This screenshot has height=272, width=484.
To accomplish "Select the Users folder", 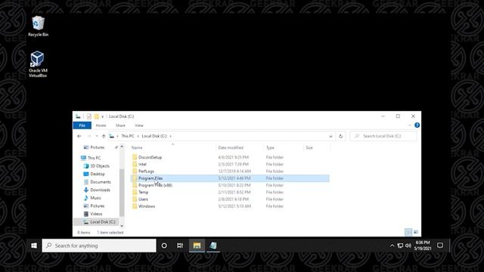I will [x=143, y=199].
